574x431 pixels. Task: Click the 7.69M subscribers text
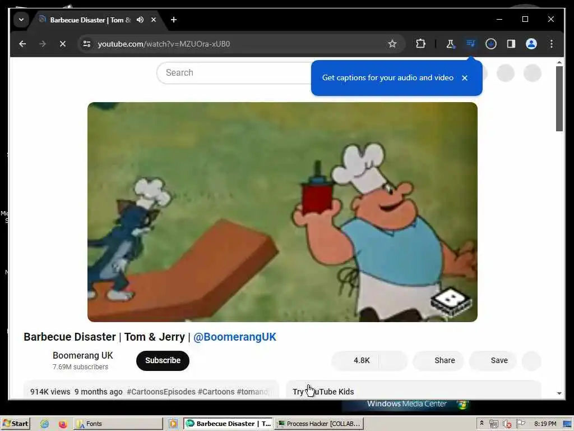(80, 367)
